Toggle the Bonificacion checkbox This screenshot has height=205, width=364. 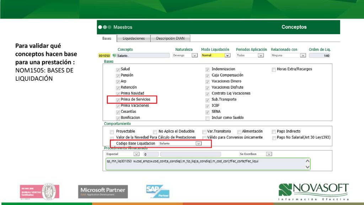click(118, 118)
